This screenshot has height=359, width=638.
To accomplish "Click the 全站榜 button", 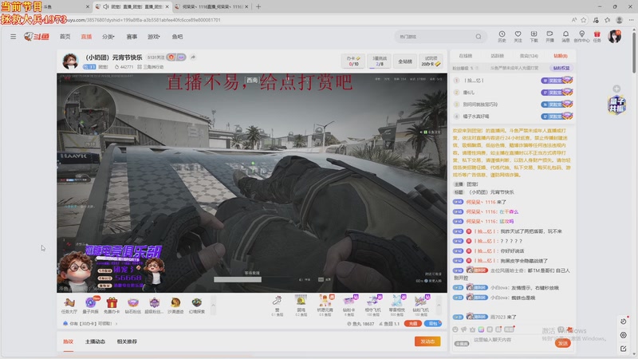I will click(405, 61).
